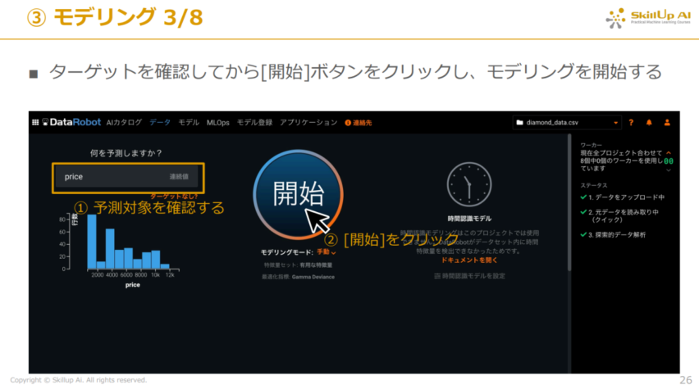Screen dimensions: 699x389
Task: Open the AIカタログ menu item
Action: coord(124,122)
